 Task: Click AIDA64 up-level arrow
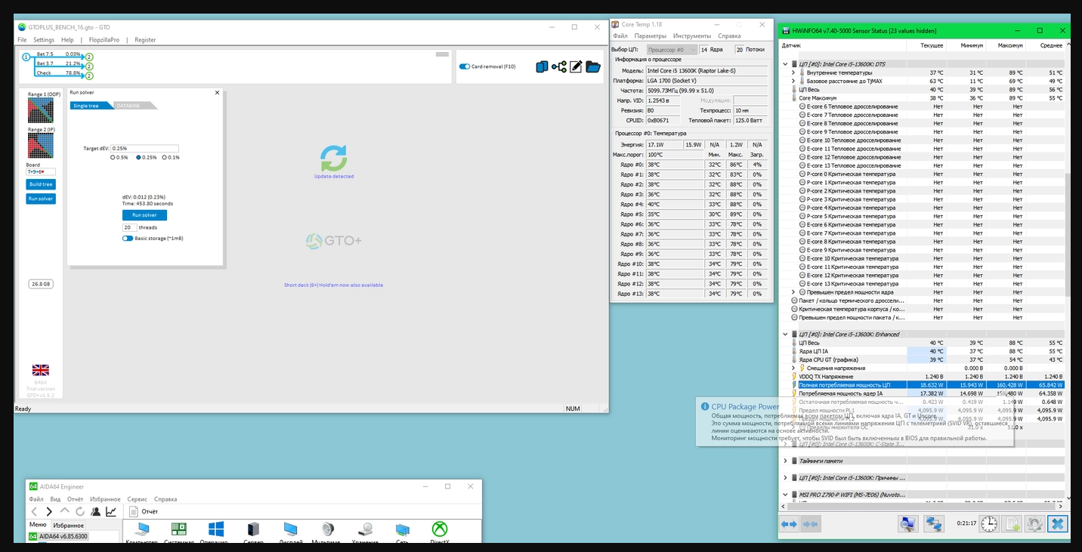click(x=64, y=512)
